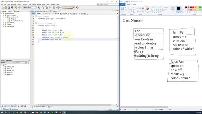The width and height of the screenshot is (202, 114).
Task: Collapse the JavaApplication40 project node
Action: (x=2, y=13)
